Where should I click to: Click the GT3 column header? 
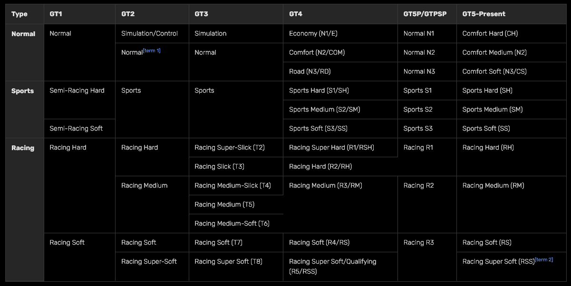(200, 14)
